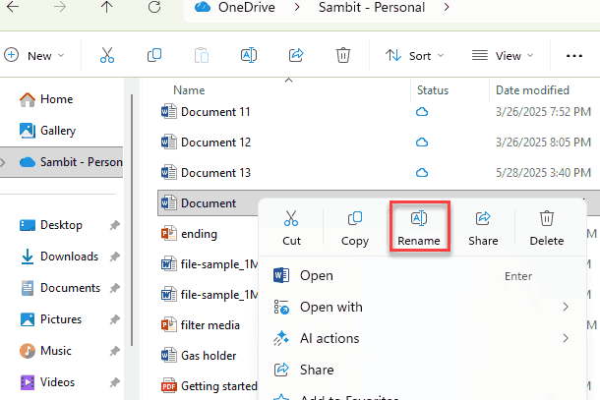Viewport: 600px width, 400px height.
Task: Click the pin icon beside Pictures
Action: pos(114,319)
